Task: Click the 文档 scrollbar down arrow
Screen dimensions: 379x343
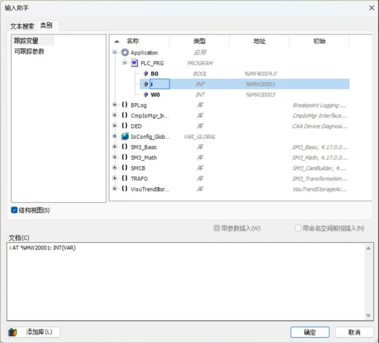Action: pyautogui.click(x=368, y=315)
